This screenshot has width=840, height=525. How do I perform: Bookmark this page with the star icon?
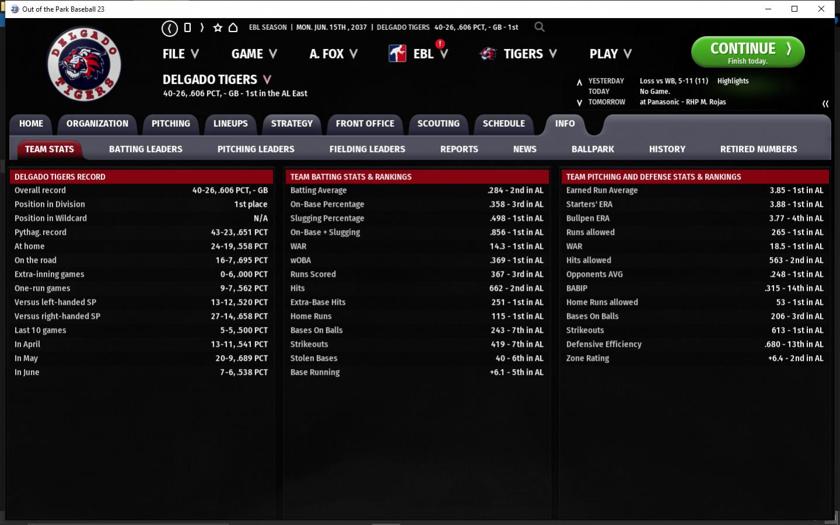coord(218,27)
